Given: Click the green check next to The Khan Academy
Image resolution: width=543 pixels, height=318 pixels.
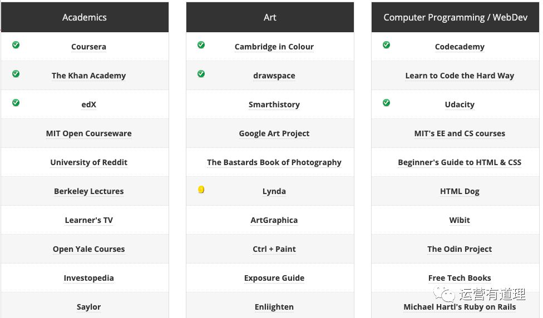Looking at the screenshot, I should point(16,74).
